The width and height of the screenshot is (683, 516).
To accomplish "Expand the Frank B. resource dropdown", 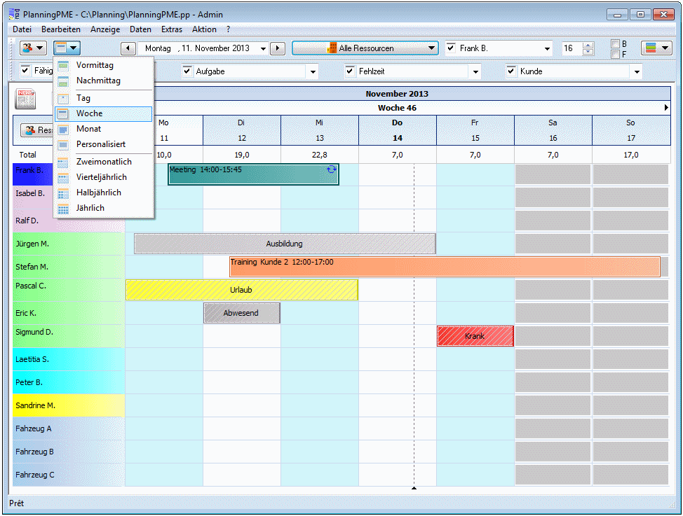I will point(547,48).
